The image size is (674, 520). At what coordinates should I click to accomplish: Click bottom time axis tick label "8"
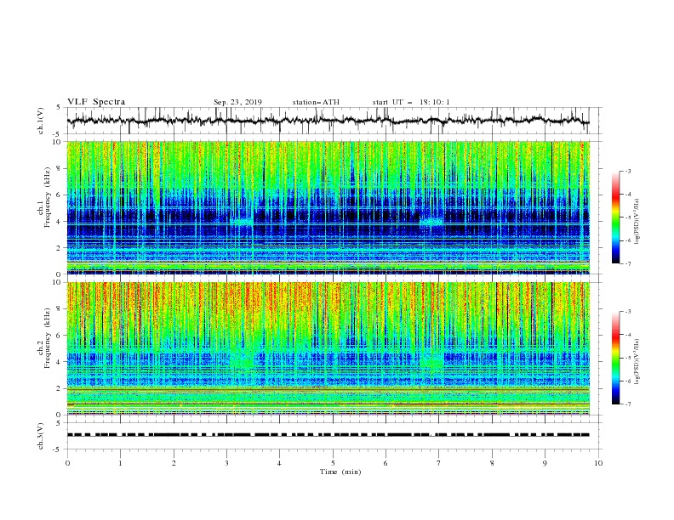coord(492,463)
